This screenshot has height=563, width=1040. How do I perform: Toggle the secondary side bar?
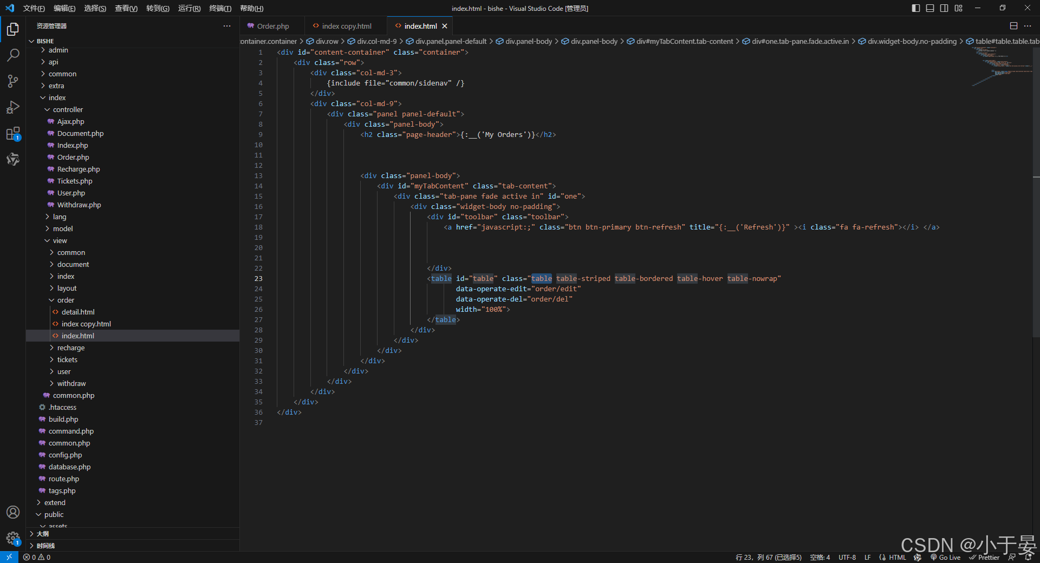point(944,8)
